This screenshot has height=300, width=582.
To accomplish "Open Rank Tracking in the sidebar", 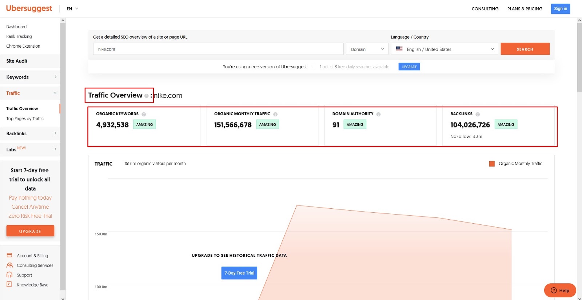I will click(19, 36).
